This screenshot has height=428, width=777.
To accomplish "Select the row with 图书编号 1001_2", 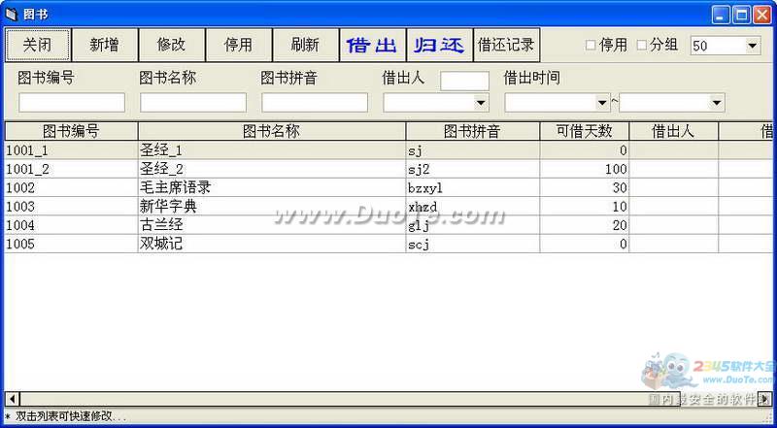I will tap(388, 169).
